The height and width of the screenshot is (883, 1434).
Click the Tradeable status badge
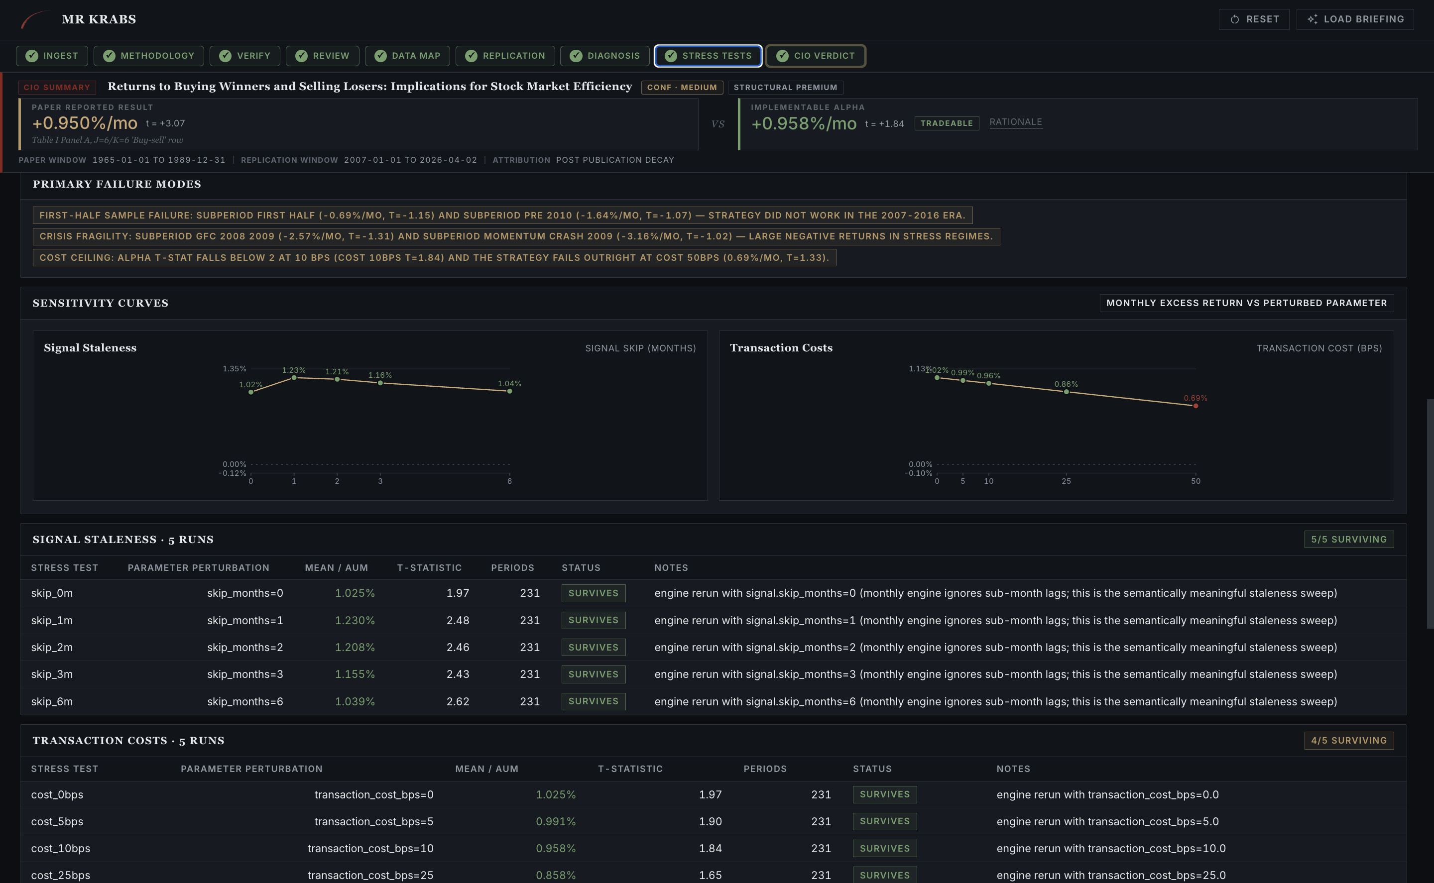tap(946, 123)
